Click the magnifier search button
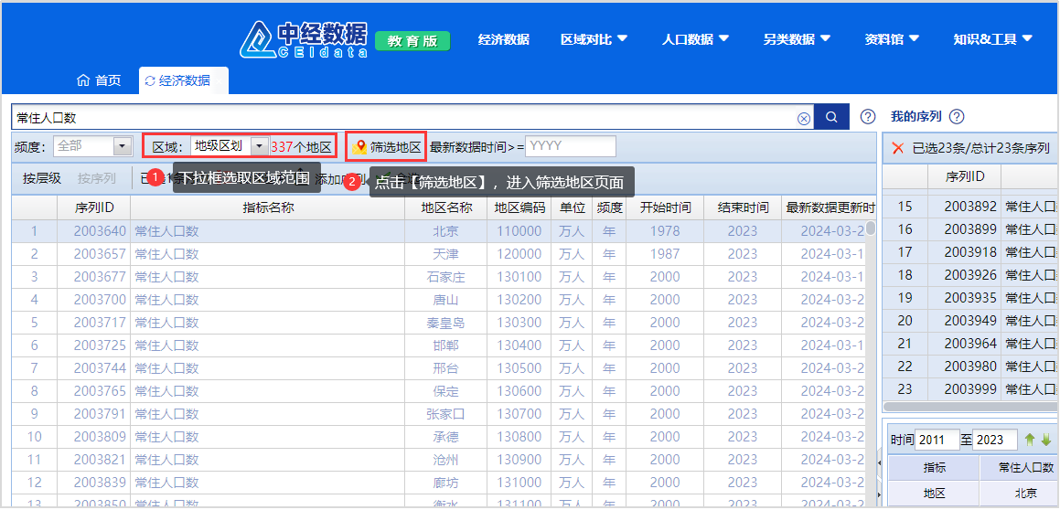 click(x=831, y=117)
